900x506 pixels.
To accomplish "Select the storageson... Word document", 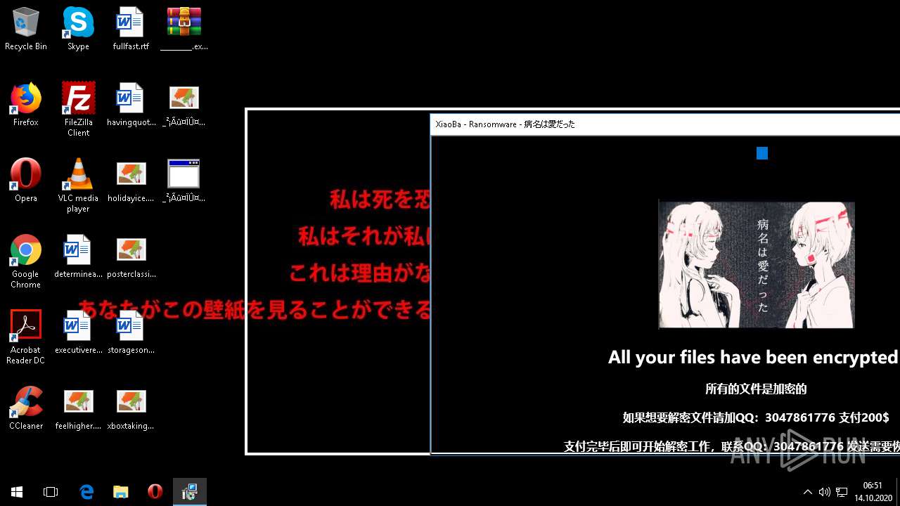I will coord(131,332).
